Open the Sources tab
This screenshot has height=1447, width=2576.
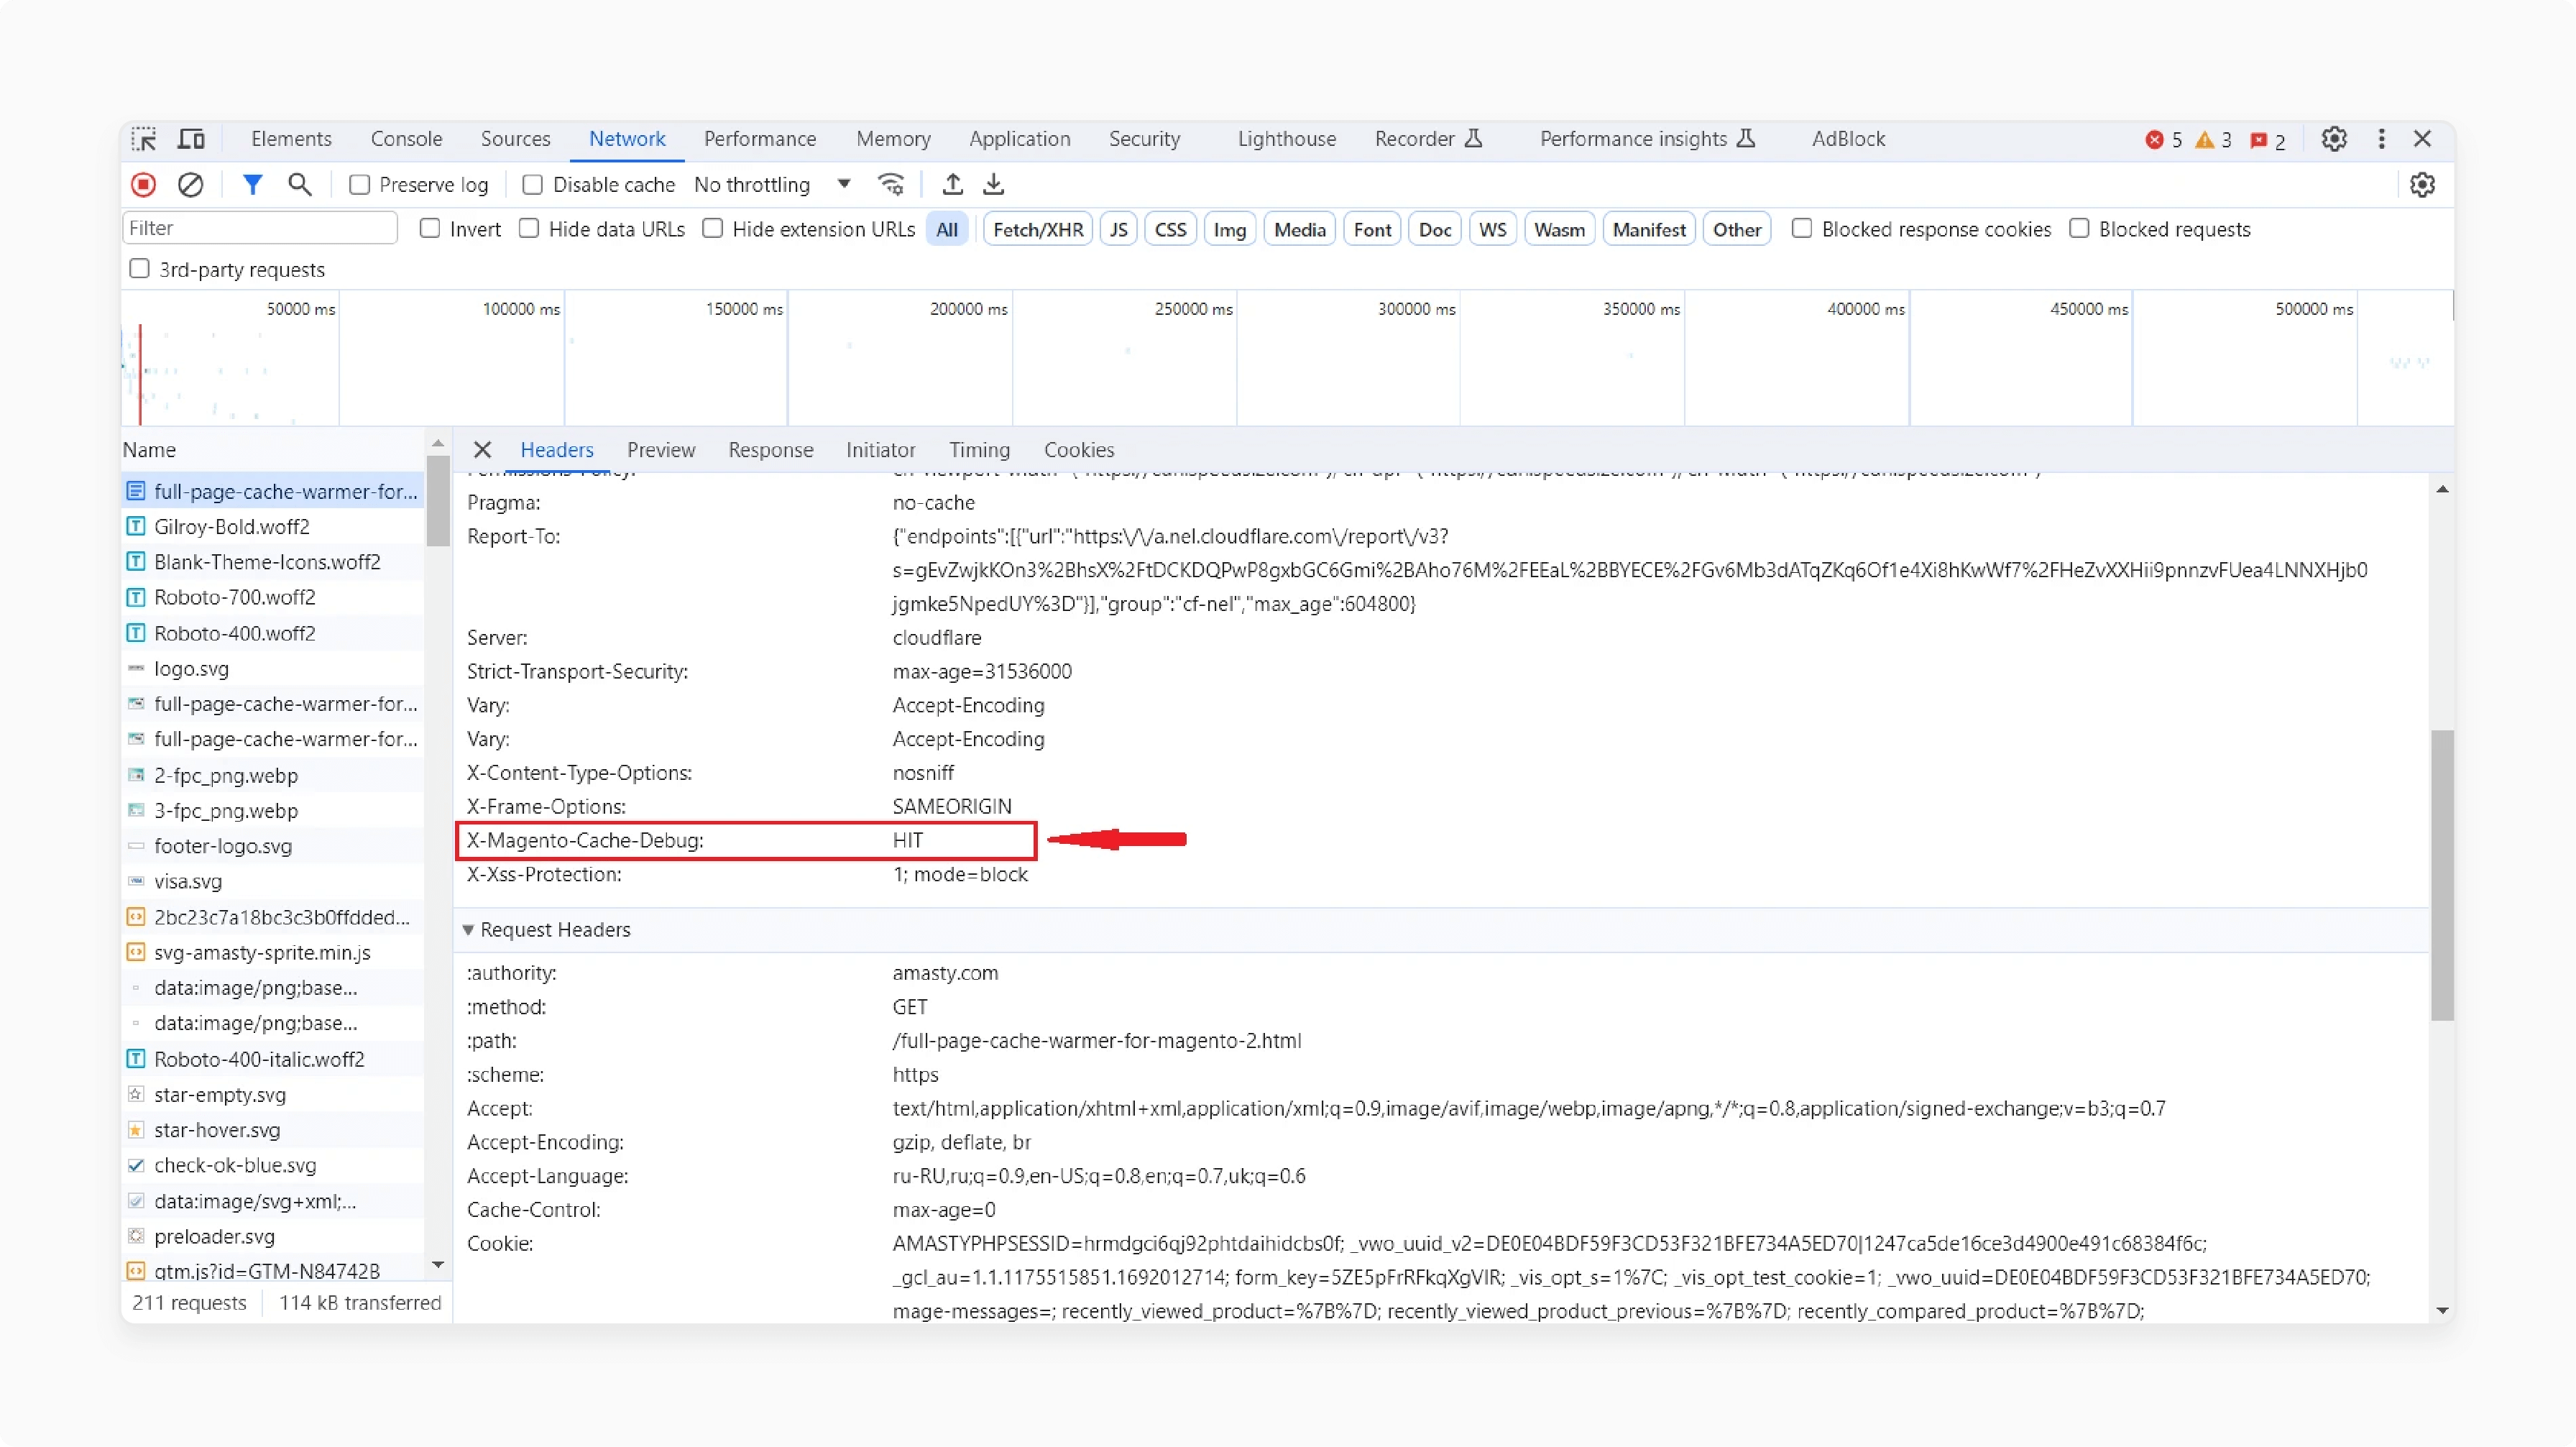(x=515, y=139)
